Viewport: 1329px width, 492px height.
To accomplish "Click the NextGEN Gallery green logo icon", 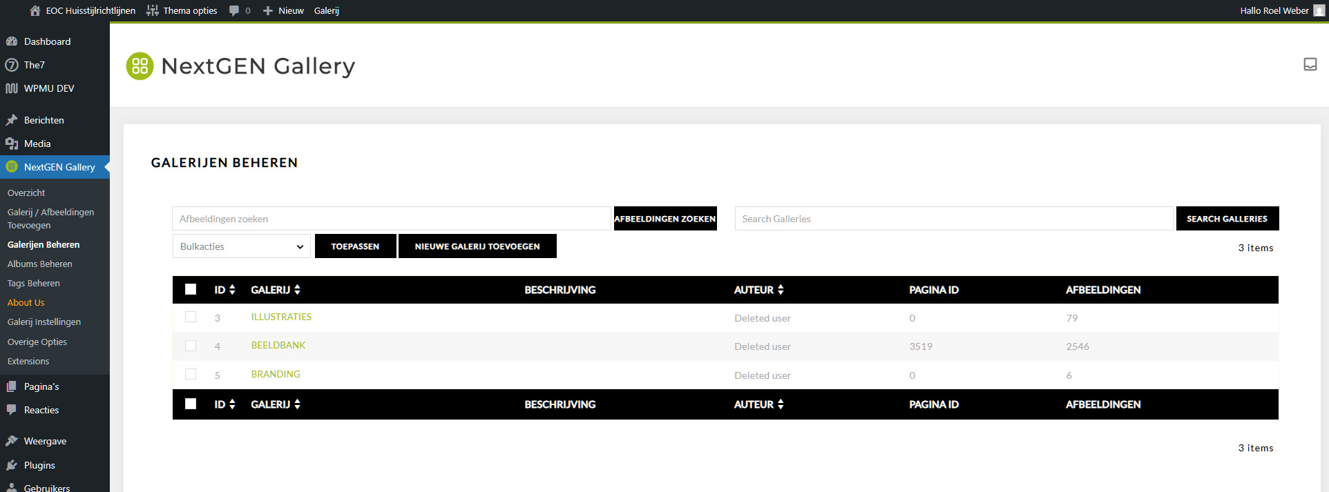I will pyautogui.click(x=140, y=66).
